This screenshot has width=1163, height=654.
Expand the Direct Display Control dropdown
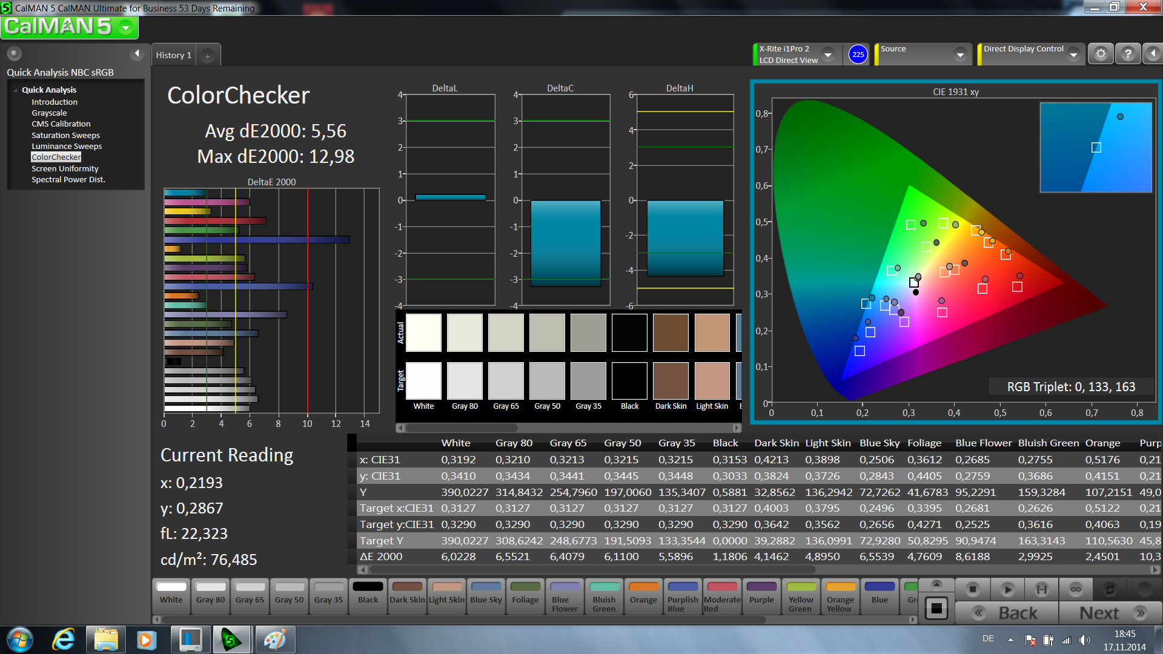(1073, 54)
